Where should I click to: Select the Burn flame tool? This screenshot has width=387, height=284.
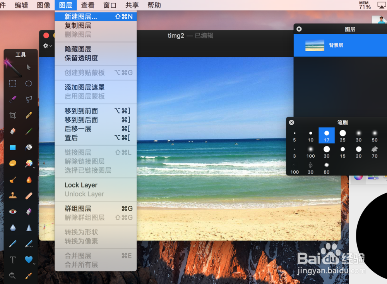(x=29, y=179)
